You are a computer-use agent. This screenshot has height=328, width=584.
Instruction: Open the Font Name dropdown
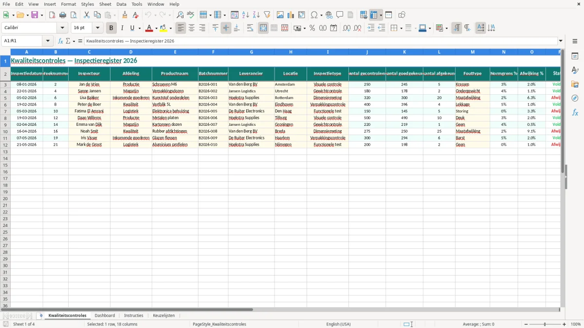point(62,28)
